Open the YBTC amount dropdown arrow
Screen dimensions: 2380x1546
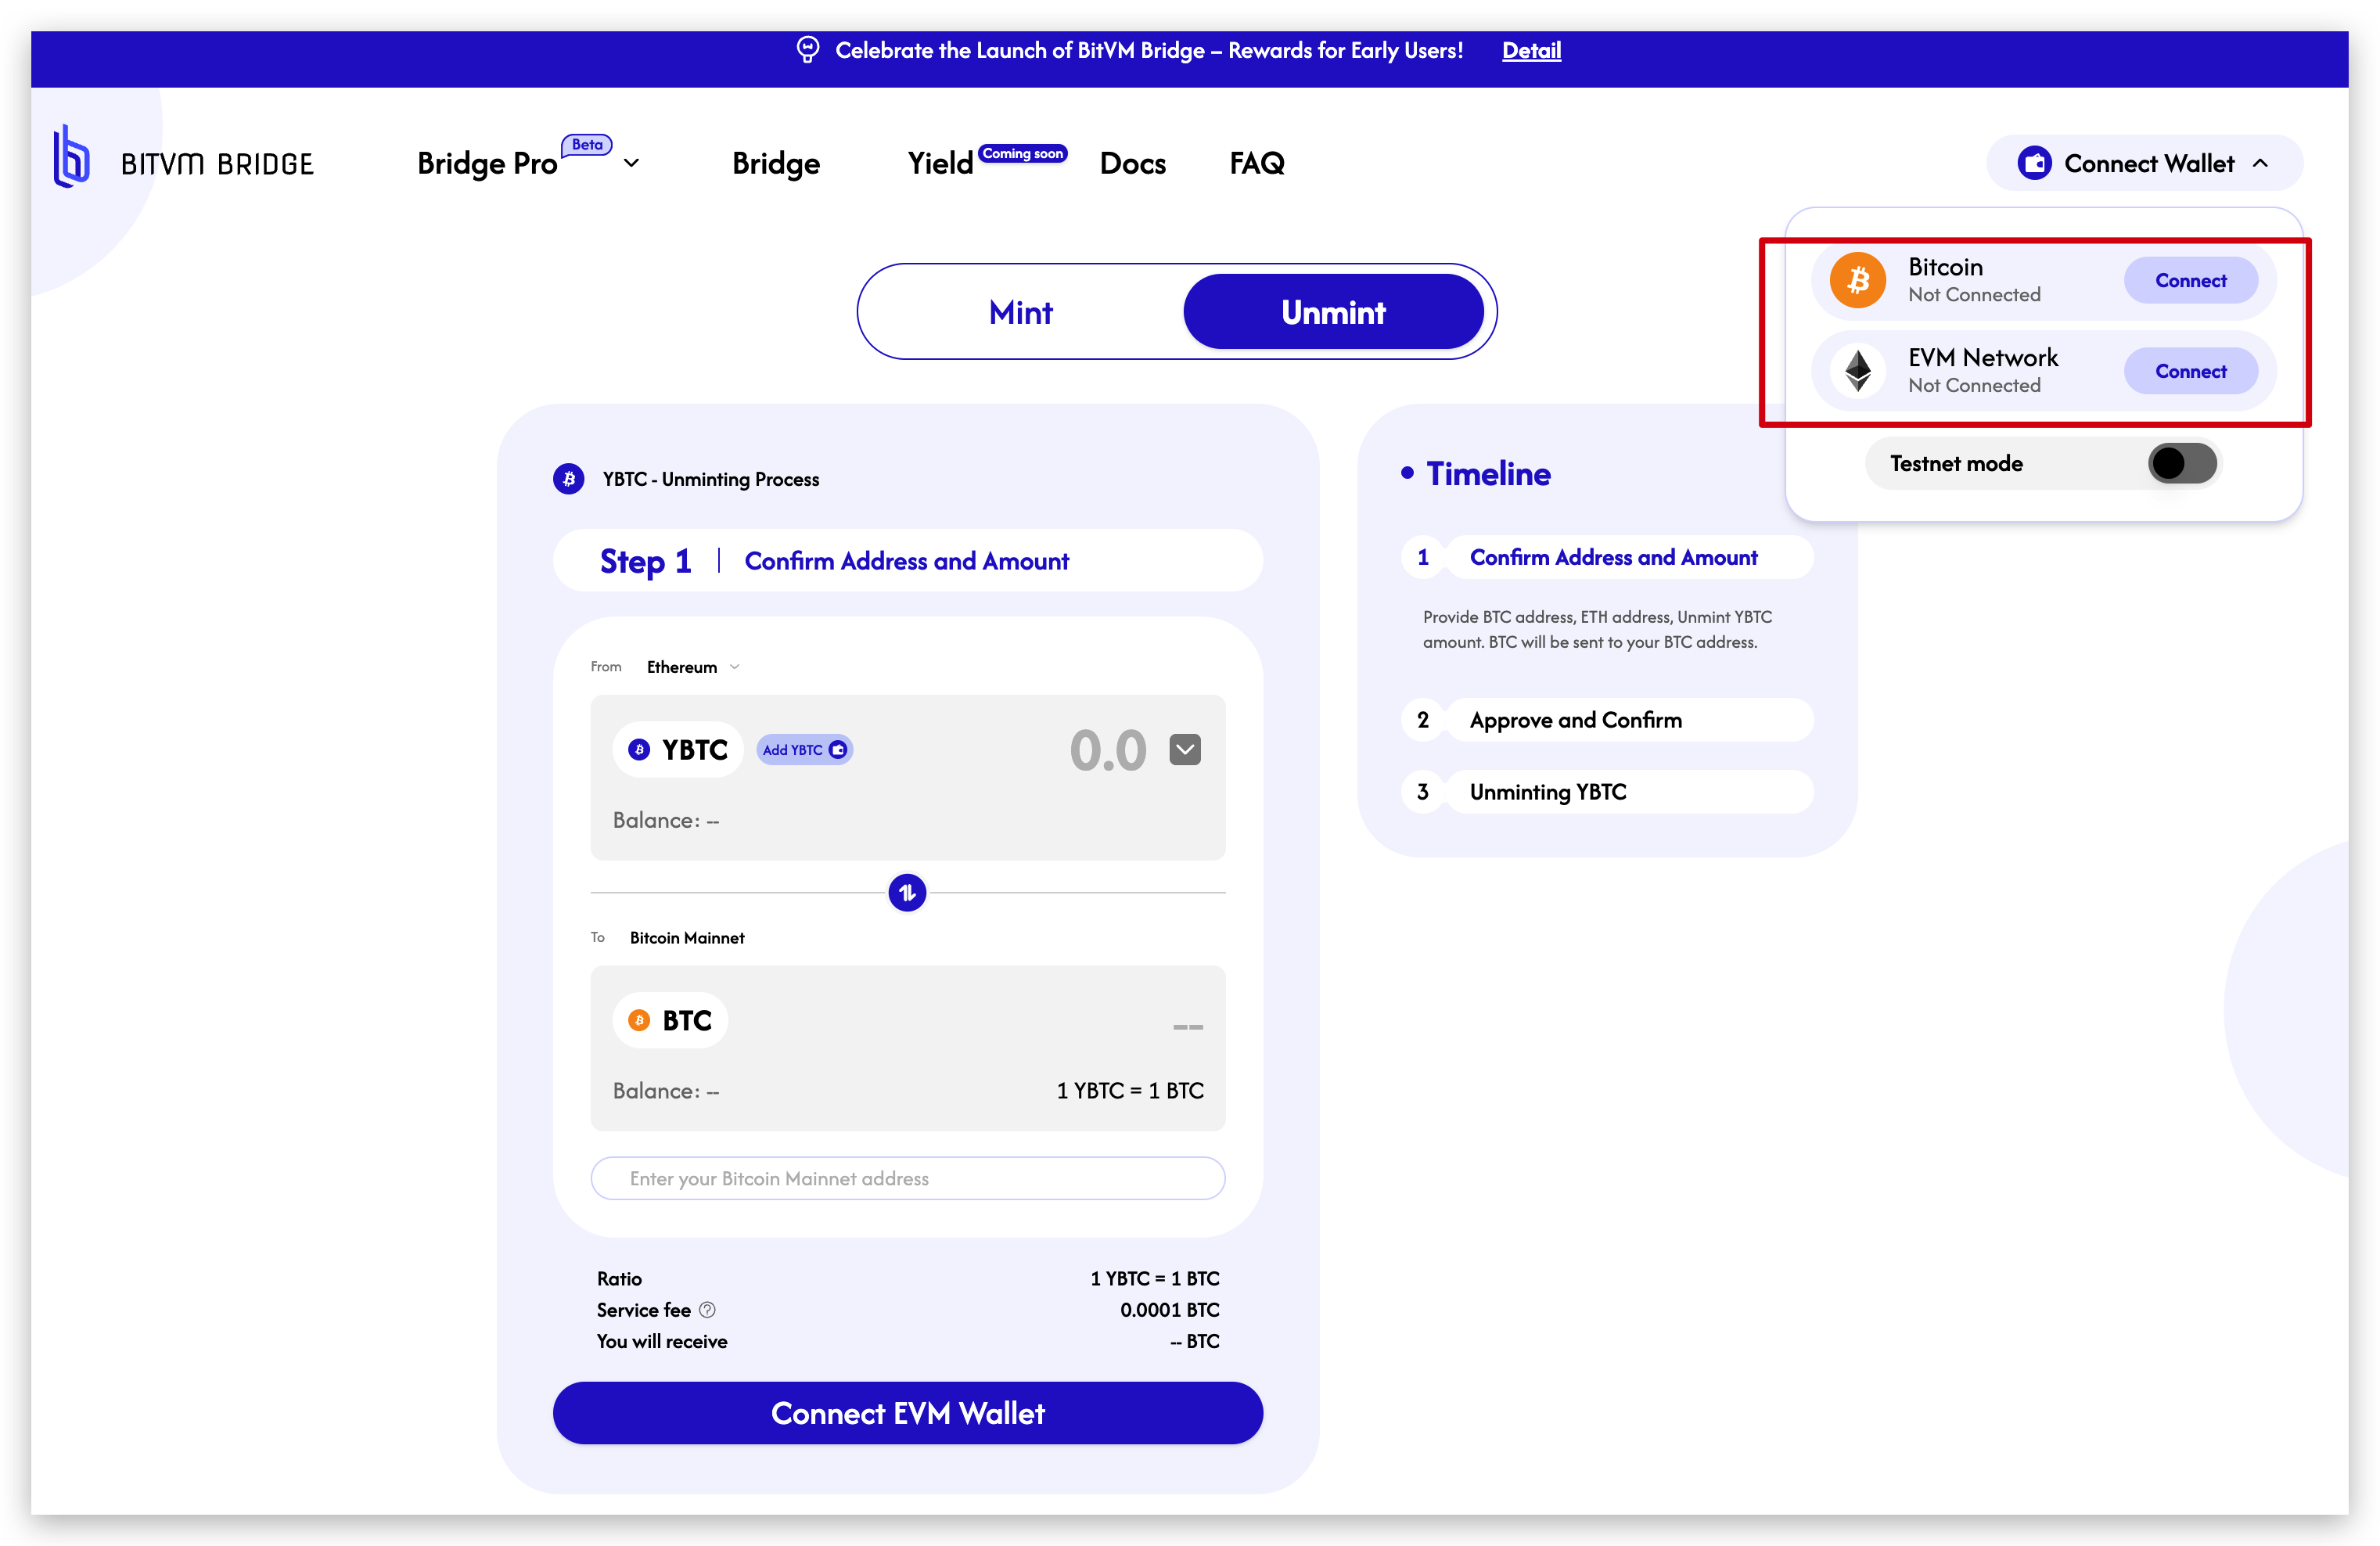(x=1184, y=750)
